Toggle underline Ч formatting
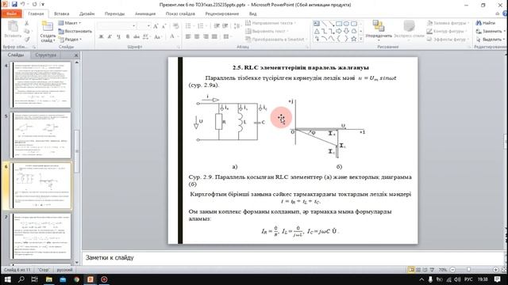Viewport: 508px width, 285px height. point(118,36)
